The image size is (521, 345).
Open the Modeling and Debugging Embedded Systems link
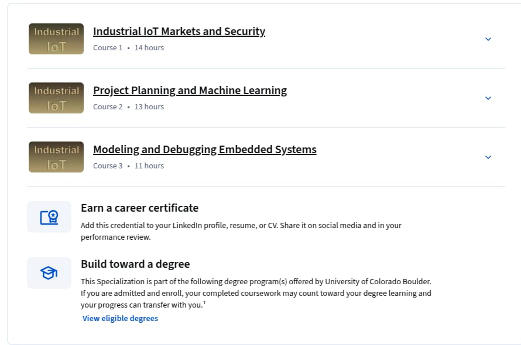205,150
